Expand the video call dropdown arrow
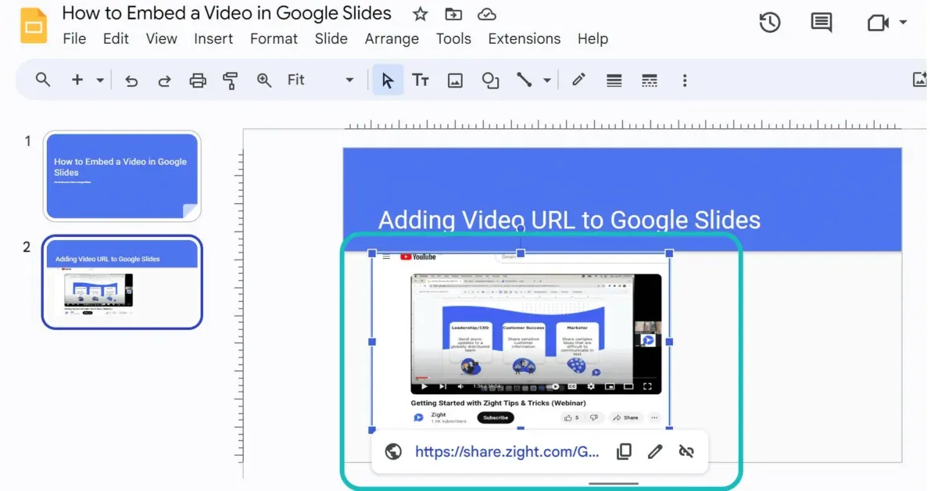Image resolution: width=938 pixels, height=491 pixels. click(x=904, y=23)
